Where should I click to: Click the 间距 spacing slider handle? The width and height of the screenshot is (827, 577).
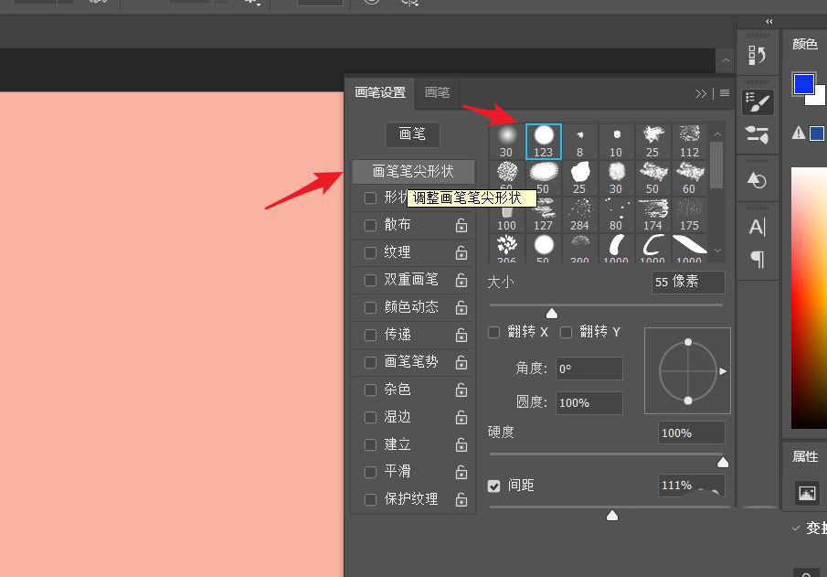point(612,515)
